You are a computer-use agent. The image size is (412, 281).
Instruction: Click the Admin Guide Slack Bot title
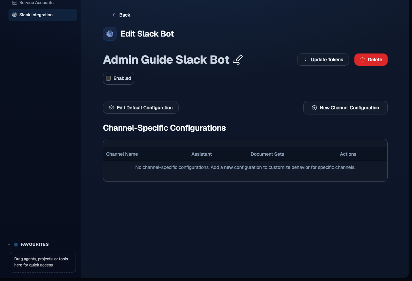[166, 60]
